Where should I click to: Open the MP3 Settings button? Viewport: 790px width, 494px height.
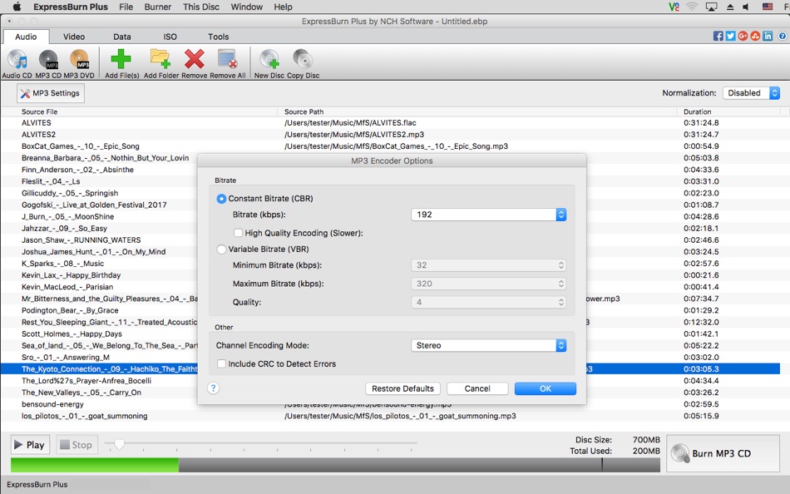[x=51, y=93]
